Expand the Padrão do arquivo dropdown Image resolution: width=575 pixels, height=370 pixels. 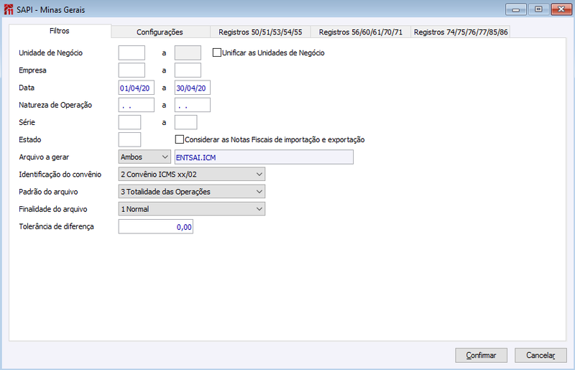(x=191, y=191)
